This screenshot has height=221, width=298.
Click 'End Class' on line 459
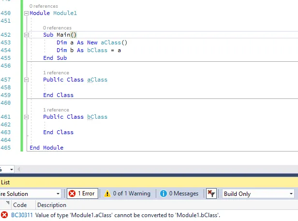(58, 95)
